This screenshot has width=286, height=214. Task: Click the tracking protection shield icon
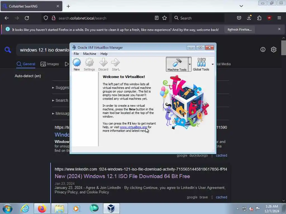pyautogui.click(x=46, y=18)
